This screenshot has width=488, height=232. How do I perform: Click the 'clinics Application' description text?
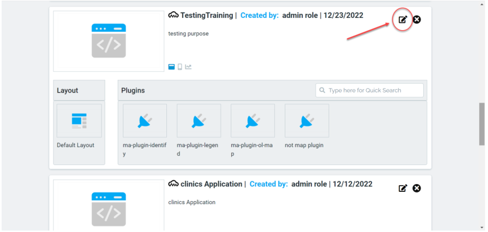coord(192,202)
